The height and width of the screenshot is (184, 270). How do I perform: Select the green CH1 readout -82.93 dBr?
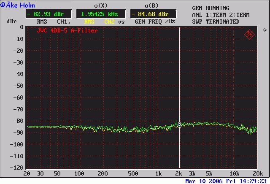(49, 14)
